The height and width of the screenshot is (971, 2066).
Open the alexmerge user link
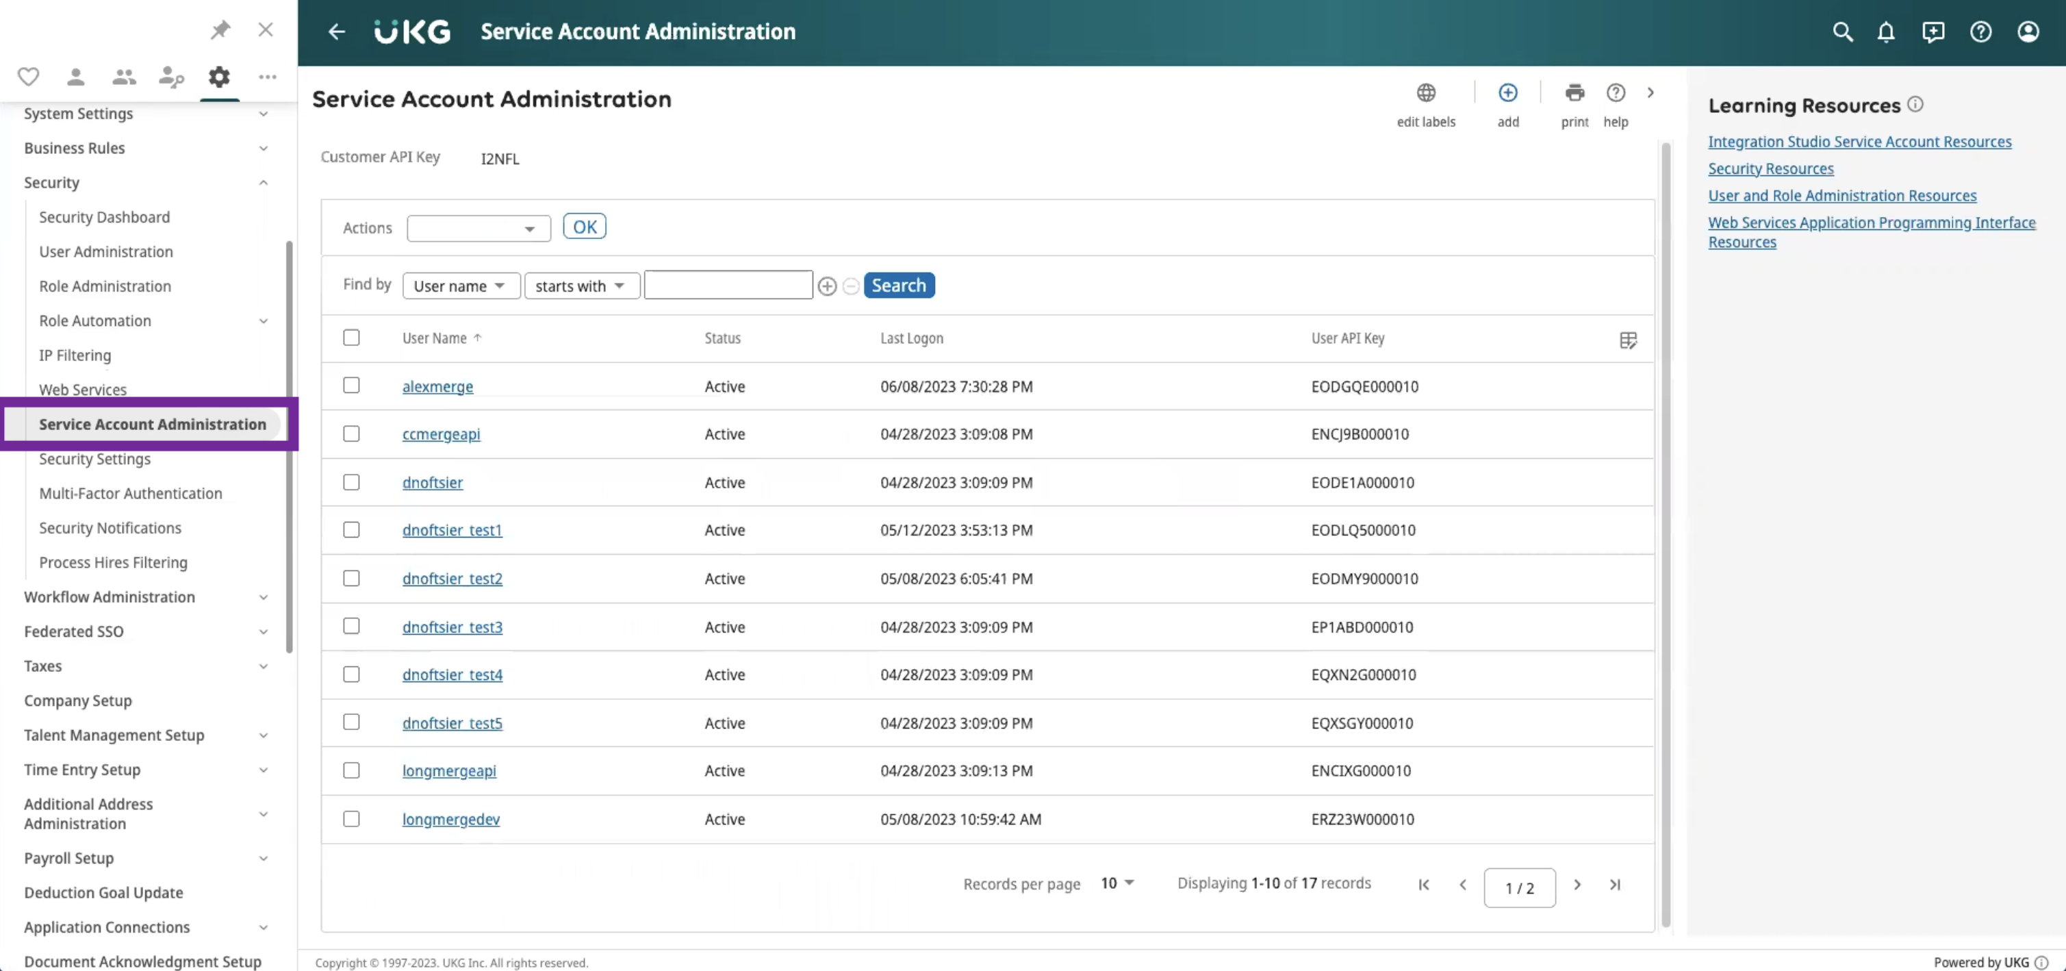[437, 387]
